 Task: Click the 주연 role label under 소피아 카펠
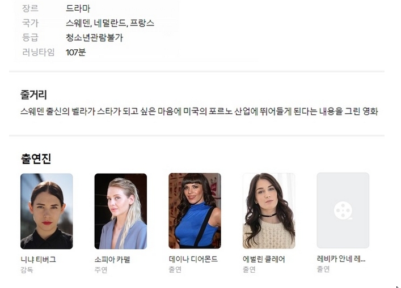(x=101, y=270)
